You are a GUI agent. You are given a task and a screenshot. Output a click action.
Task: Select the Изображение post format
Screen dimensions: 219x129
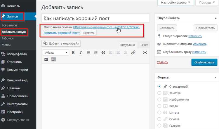click(159, 100)
